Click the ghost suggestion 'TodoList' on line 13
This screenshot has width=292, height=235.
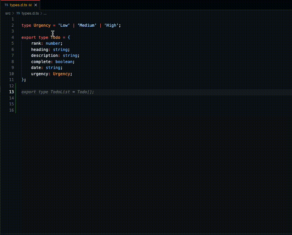click(60, 92)
